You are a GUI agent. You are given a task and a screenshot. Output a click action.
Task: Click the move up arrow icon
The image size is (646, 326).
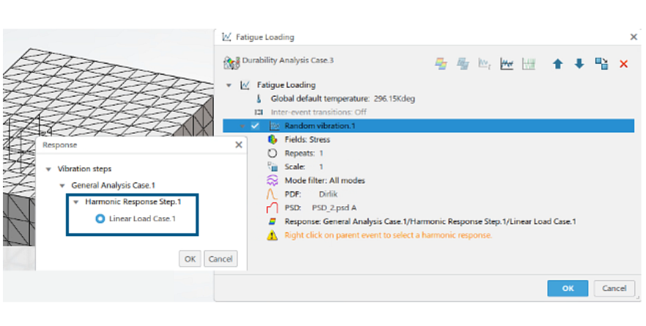tap(557, 64)
